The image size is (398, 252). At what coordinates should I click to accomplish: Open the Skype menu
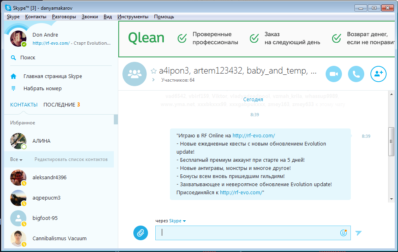coord(13,17)
